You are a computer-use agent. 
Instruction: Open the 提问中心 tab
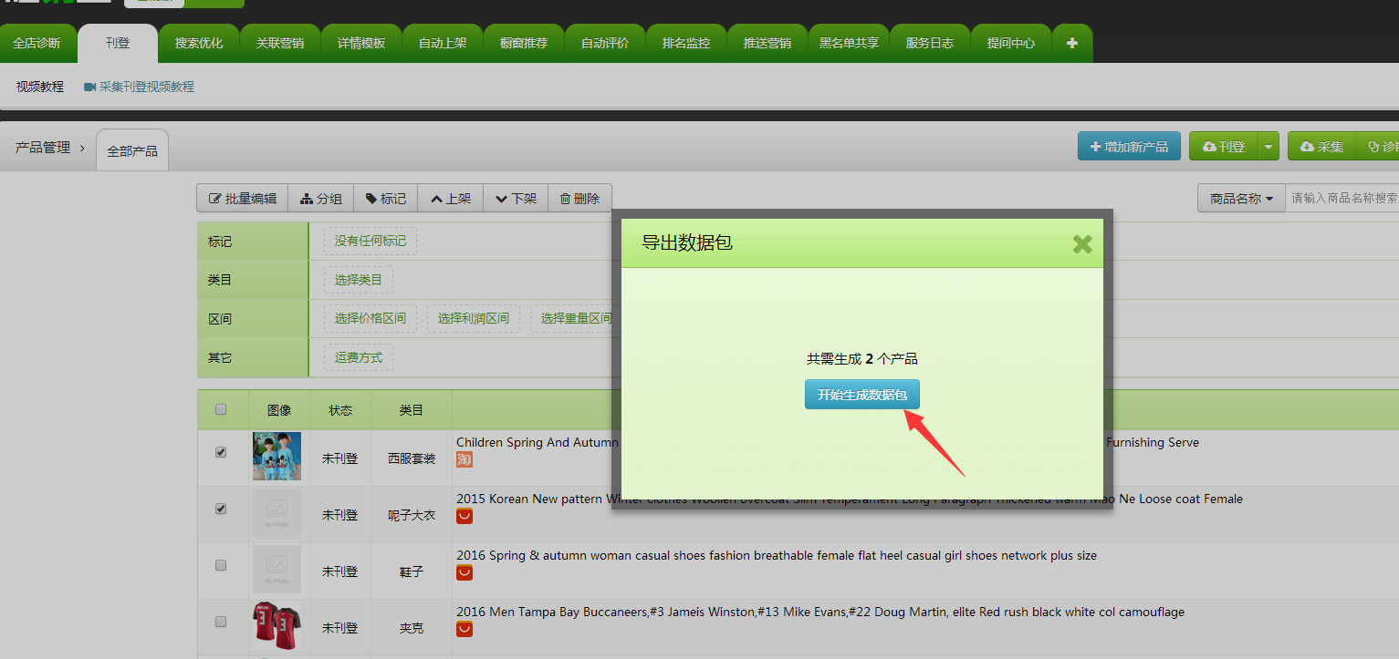tap(1011, 43)
